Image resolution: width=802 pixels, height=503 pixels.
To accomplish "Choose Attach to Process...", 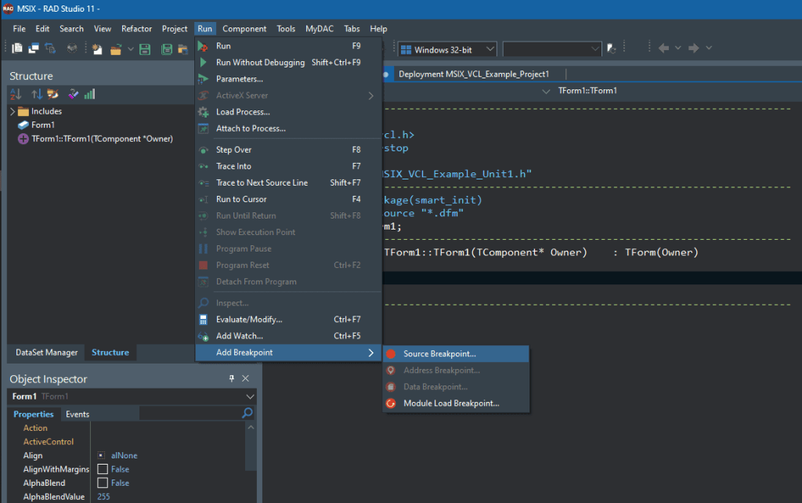I will pos(288,128).
